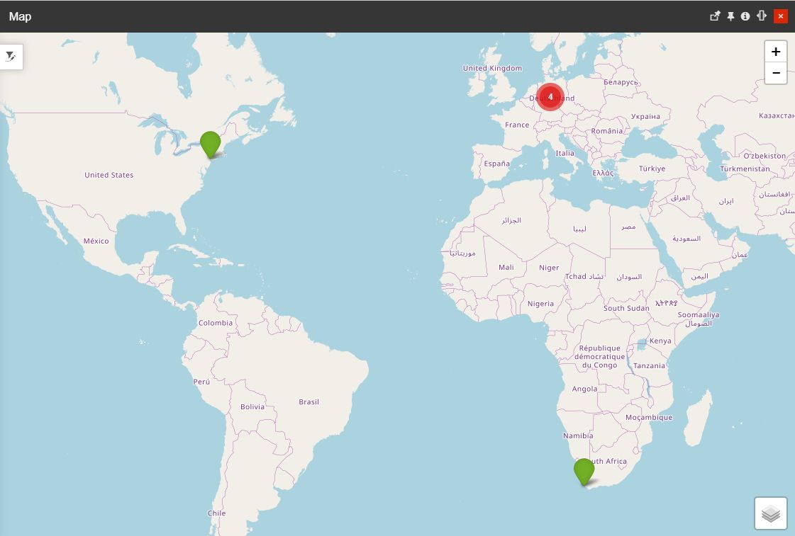Click the Türkiye label on the map
The image size is (795, 536).
(x=652, y=169)
